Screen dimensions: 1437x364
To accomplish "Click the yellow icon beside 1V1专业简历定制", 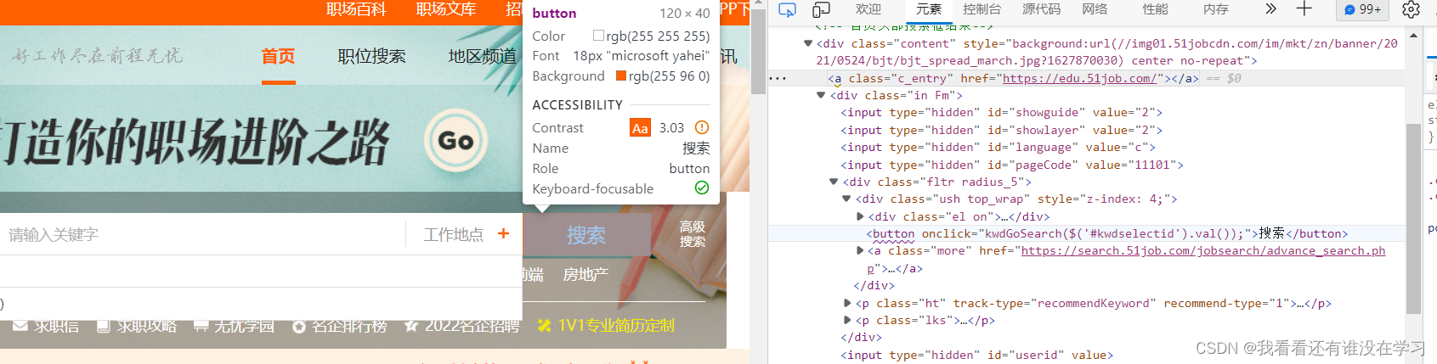I will pos(545,326).
